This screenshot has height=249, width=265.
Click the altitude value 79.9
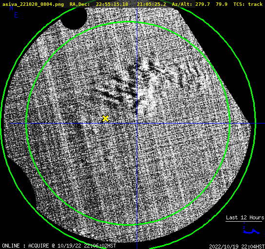click(221, 4)
